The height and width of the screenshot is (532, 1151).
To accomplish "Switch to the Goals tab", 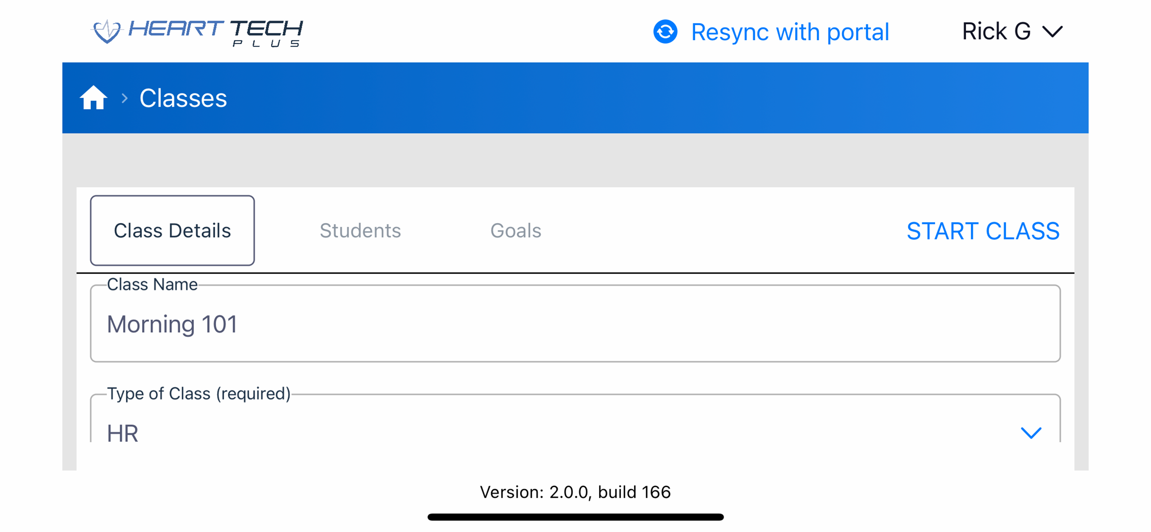I will [516, 231].
